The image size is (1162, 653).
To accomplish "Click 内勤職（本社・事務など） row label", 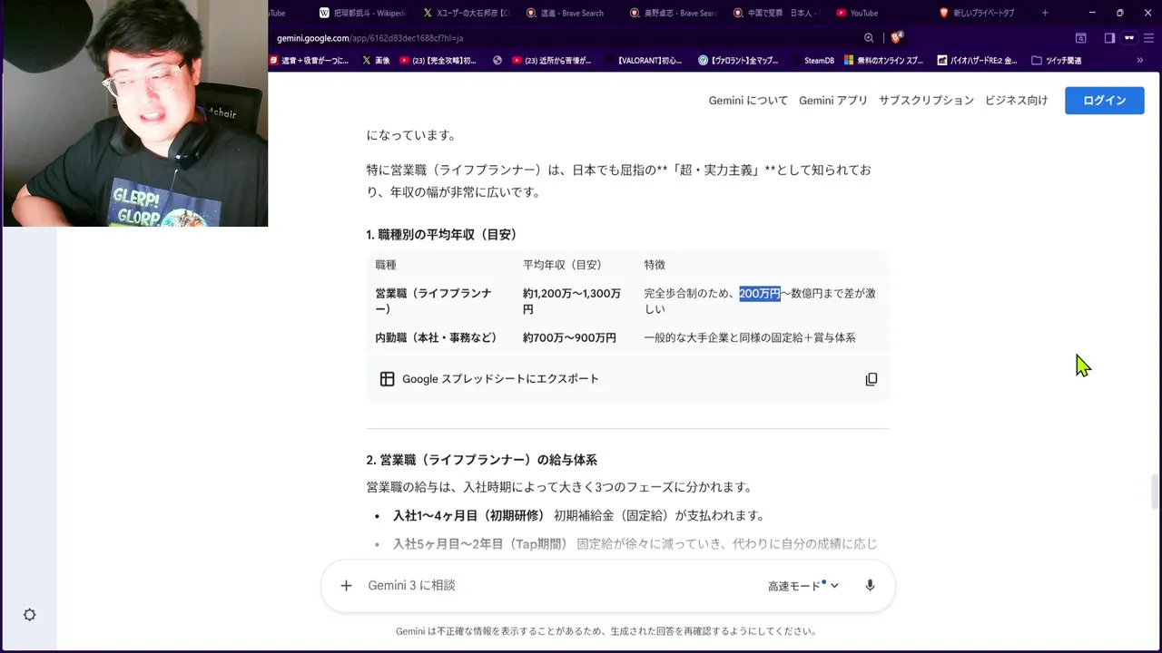I will 436,337.
